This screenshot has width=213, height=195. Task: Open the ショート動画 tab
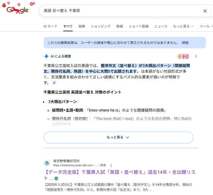tap(138, 26)
